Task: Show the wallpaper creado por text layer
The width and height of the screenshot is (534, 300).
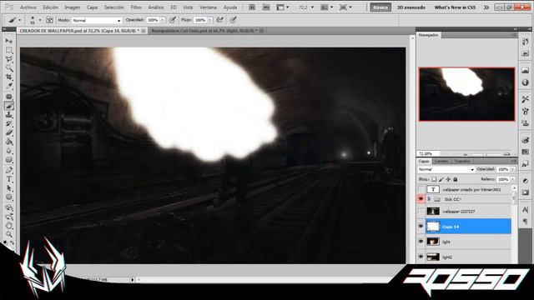Action: [421, 189]
